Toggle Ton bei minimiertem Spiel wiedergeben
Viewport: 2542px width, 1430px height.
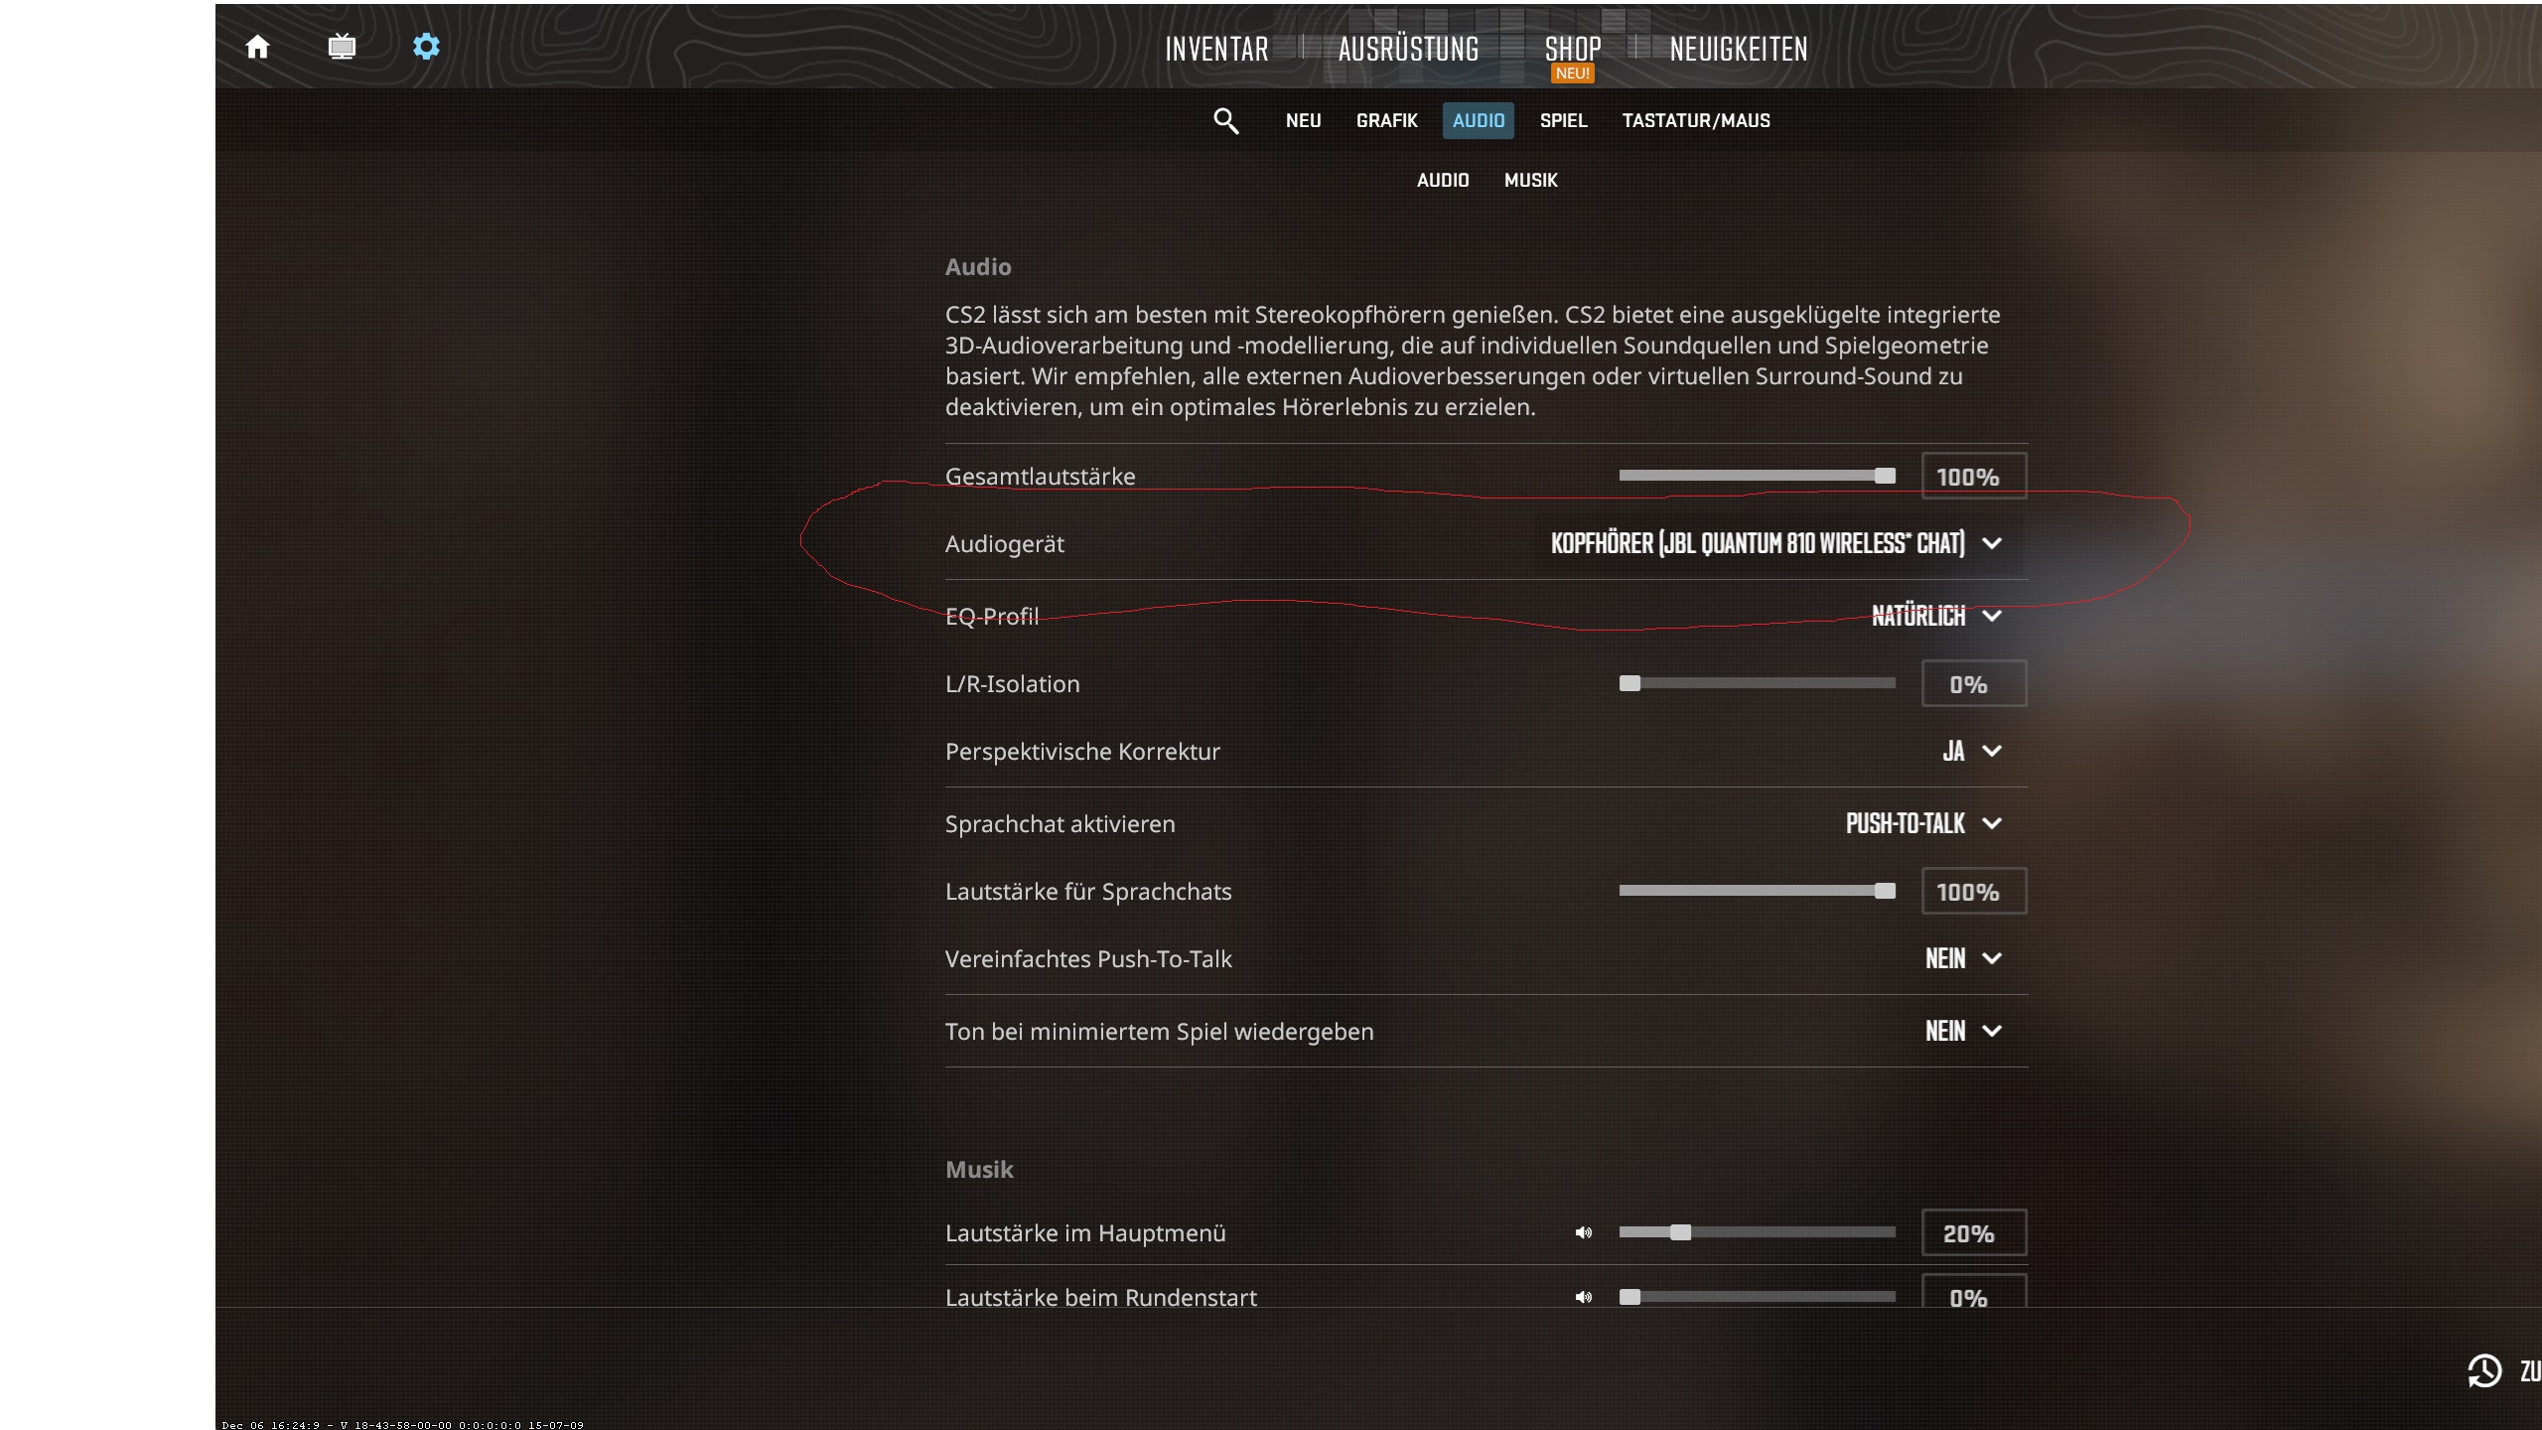point(1962,1031)
